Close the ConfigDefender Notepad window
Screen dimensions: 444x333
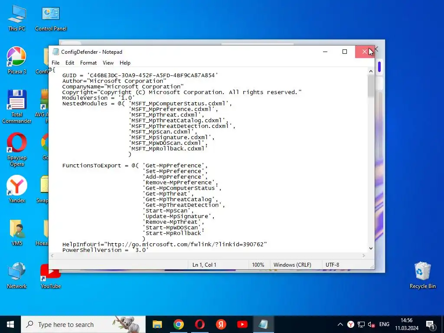(365, 52)
